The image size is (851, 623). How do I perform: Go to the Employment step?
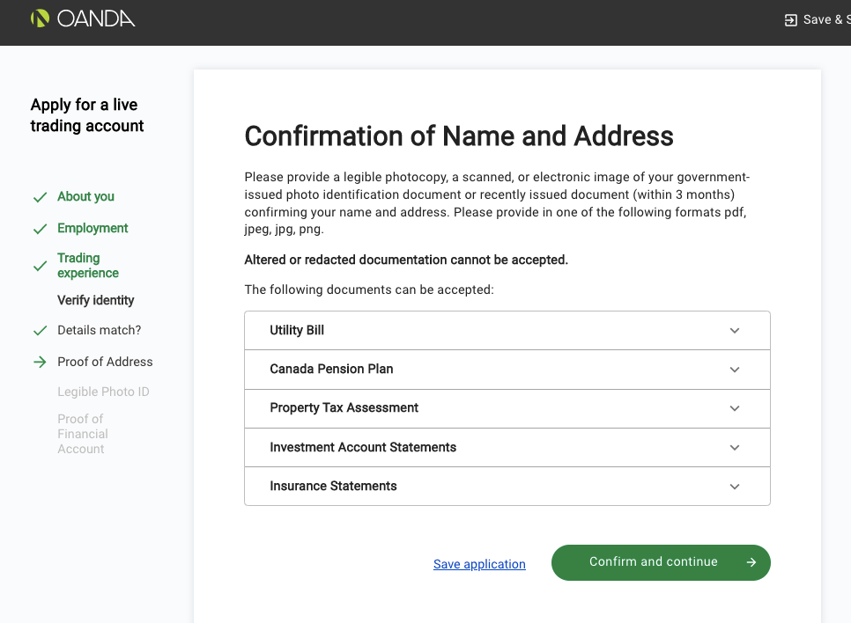point(92,228)
